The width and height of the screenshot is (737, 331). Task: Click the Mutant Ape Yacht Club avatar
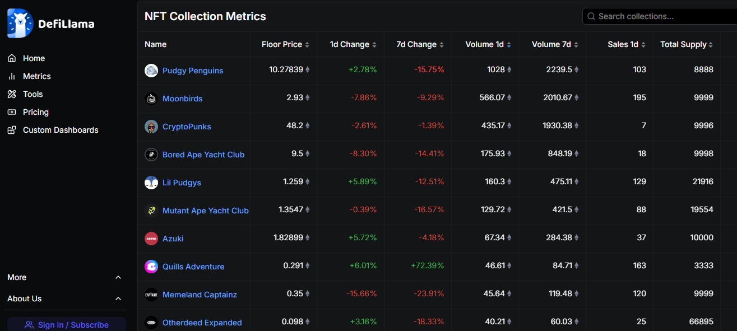[x=151, y=211]
